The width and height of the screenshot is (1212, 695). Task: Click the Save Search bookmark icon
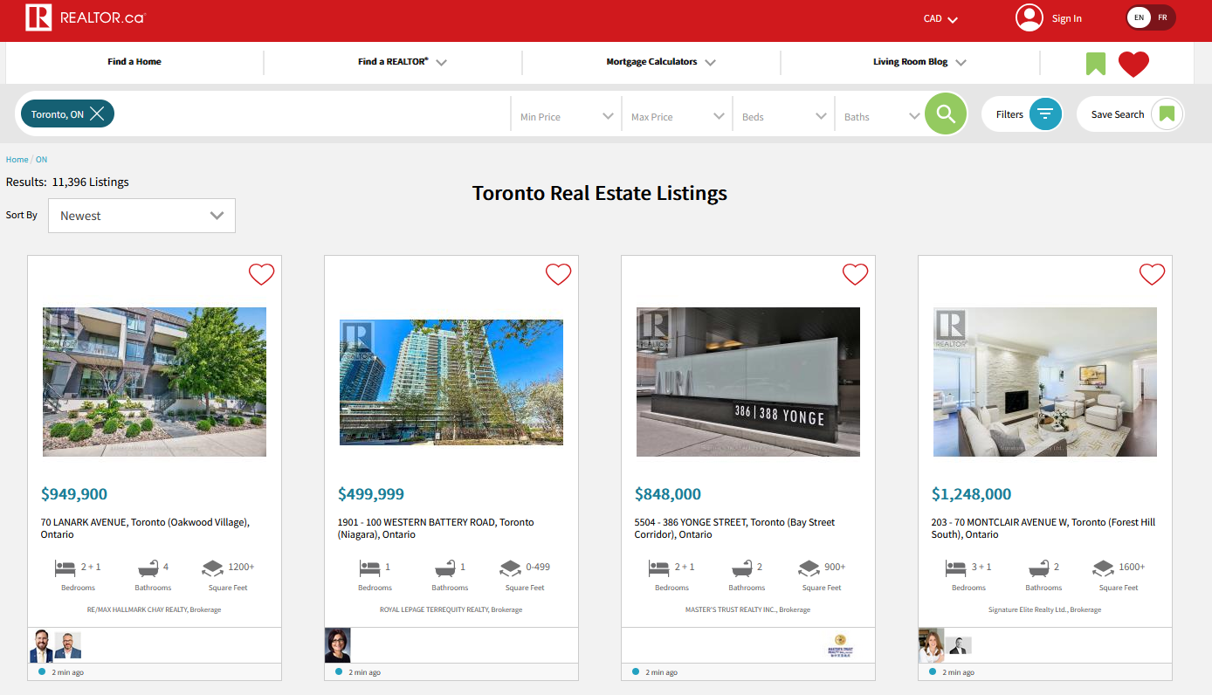(x=1167, y=114)
